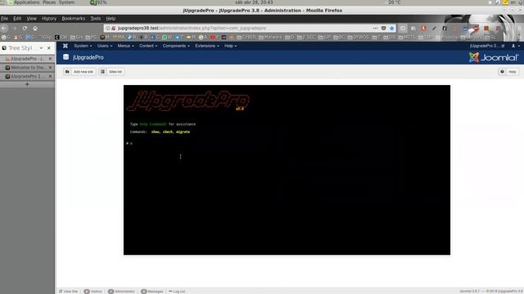
Task: Click the Sites list button
Action: coord(112,72)
